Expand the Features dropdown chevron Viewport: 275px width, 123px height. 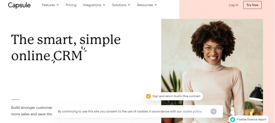(58, 5)
